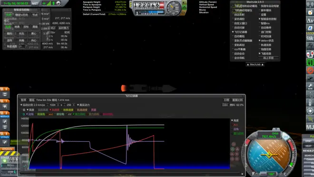The width and height of the screenshot is (314, 177).
Task: Click the 角度调整 angle input field
Action: [22, 47]
